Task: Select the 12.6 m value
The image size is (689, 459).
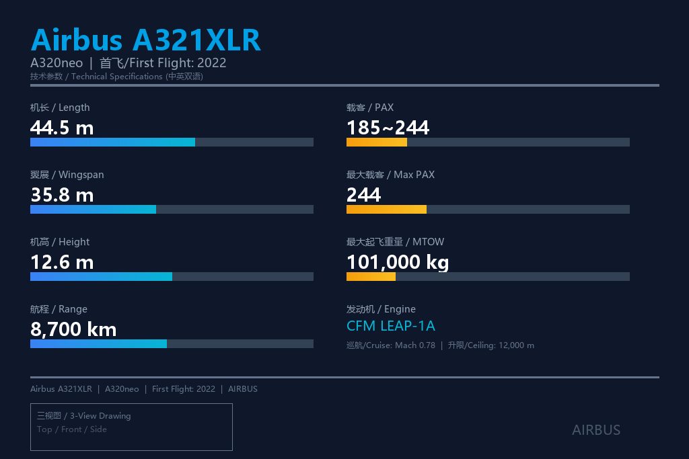Action: [62, 262]
